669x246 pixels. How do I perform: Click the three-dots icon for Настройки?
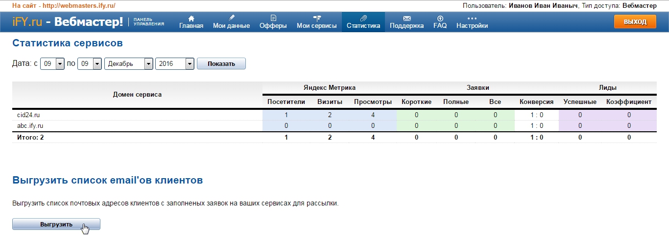point(472,19)
